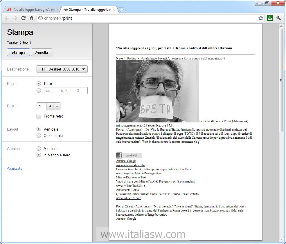Open the home page via house icon

click(x=32, y=18)
